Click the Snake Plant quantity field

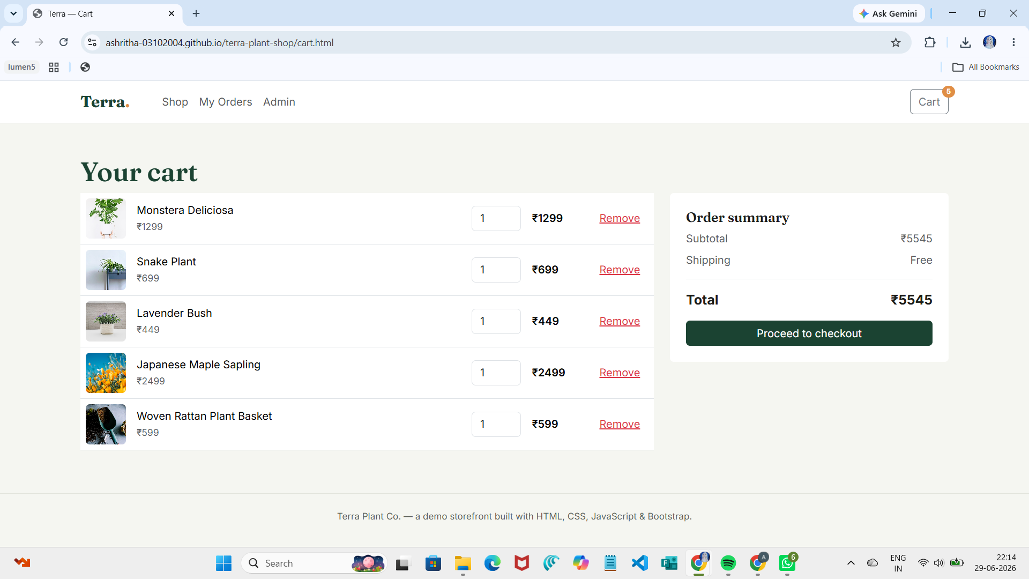[x=496, y=270]
